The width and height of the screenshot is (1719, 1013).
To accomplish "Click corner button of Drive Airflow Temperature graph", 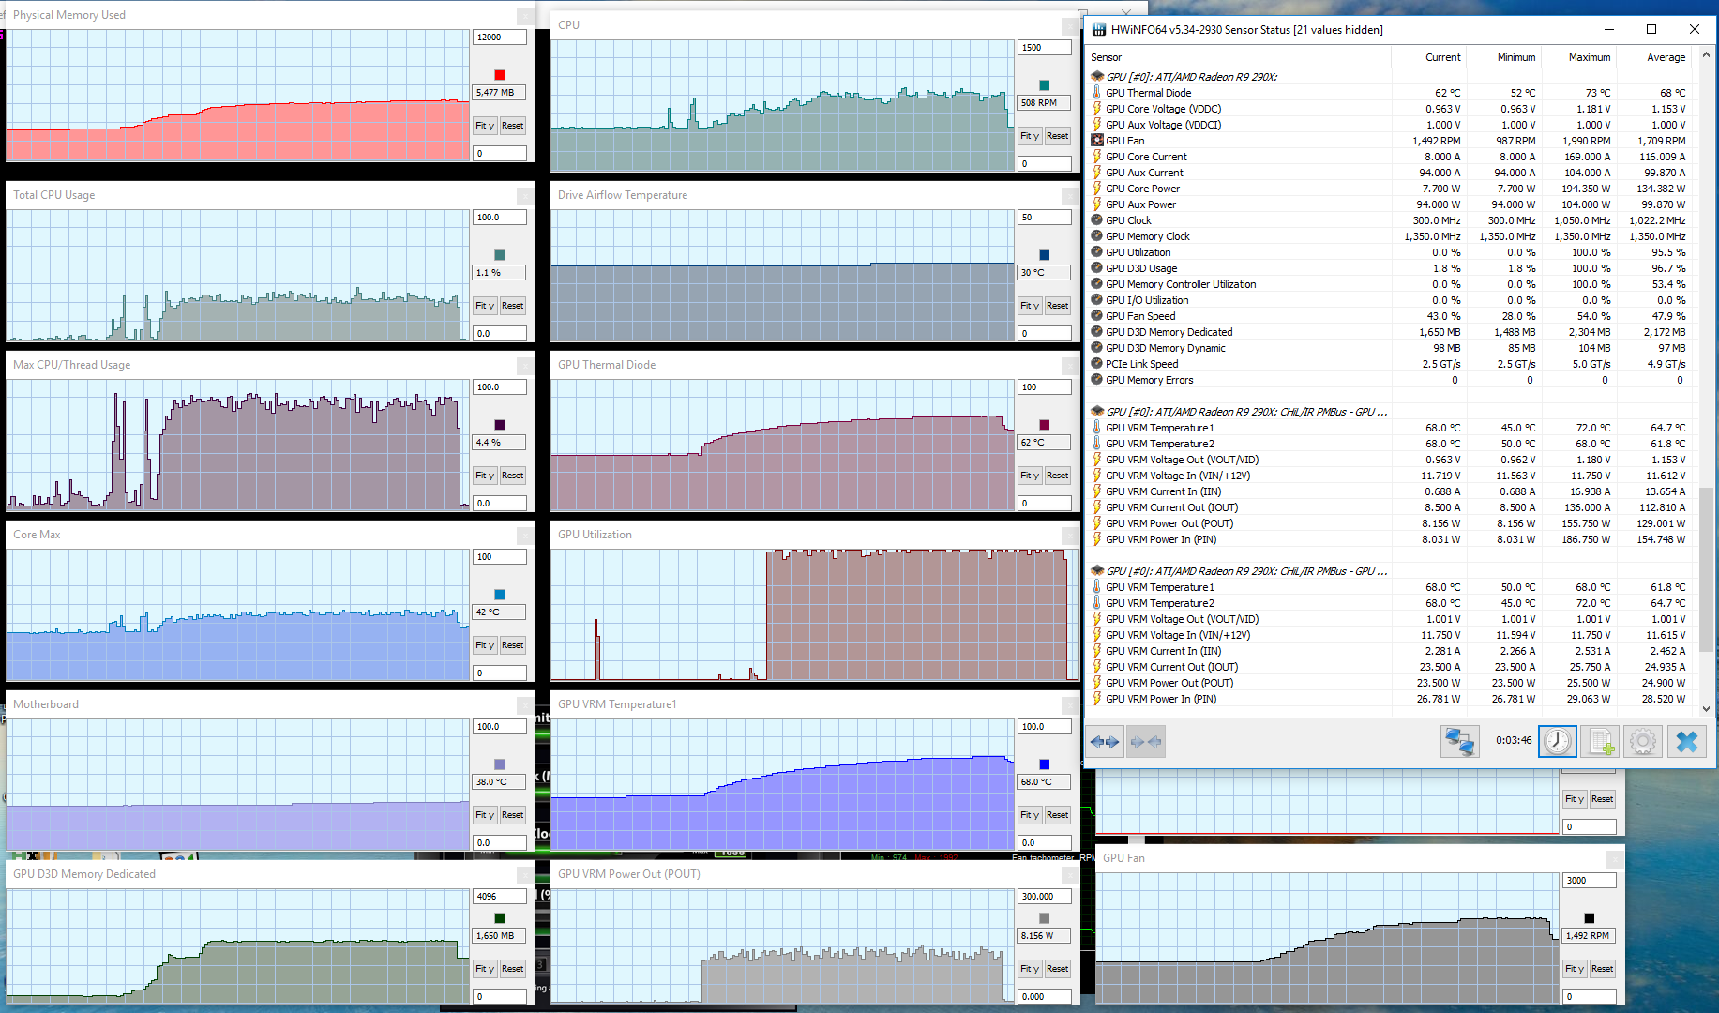I will 1070,196.
